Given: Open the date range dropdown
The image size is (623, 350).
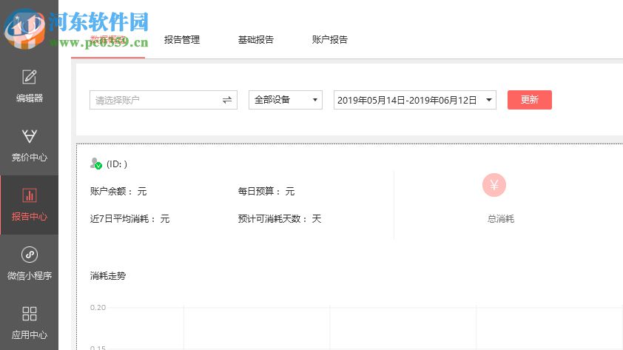Looking at the screenshot, I should tap(415, 100).
